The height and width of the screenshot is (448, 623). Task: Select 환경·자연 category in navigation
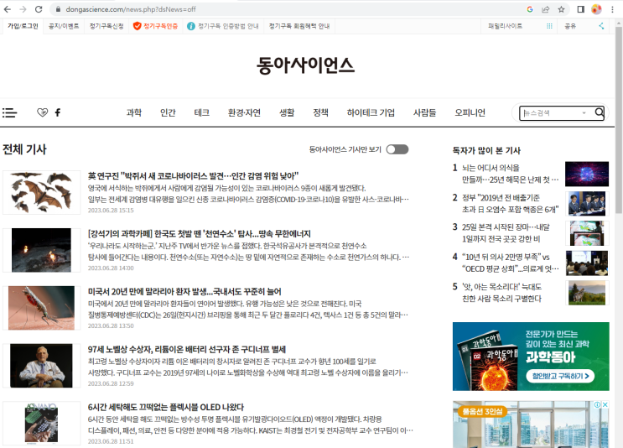pos(244,112)
